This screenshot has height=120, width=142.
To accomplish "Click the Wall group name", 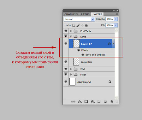I will [83, 69].
